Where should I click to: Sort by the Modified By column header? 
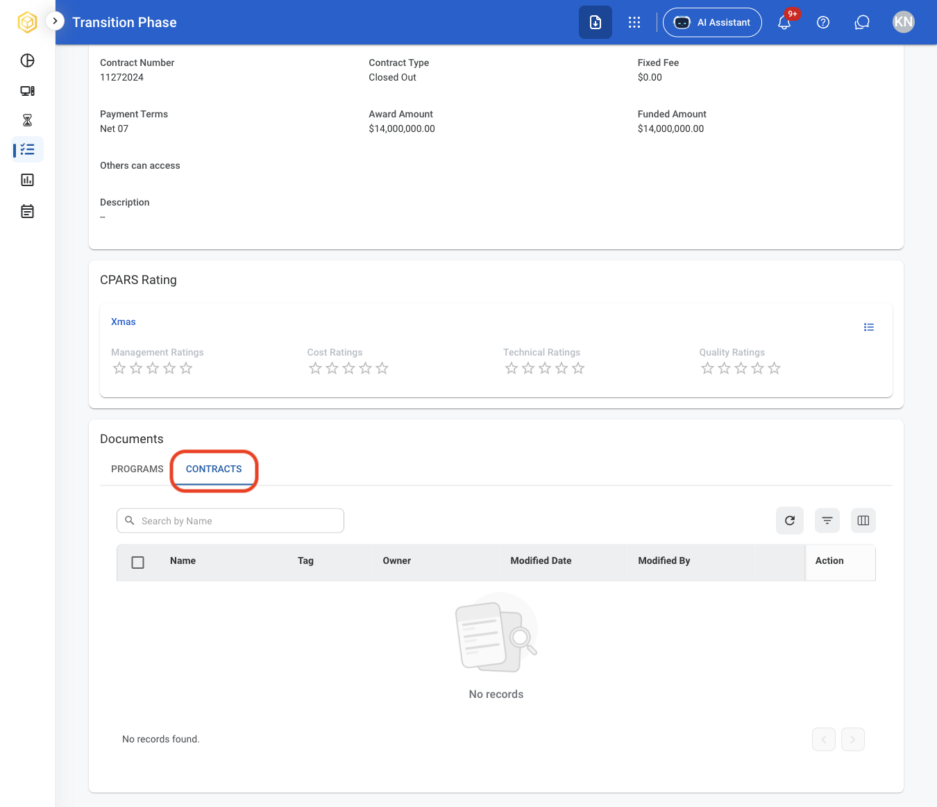coord(664,560)
